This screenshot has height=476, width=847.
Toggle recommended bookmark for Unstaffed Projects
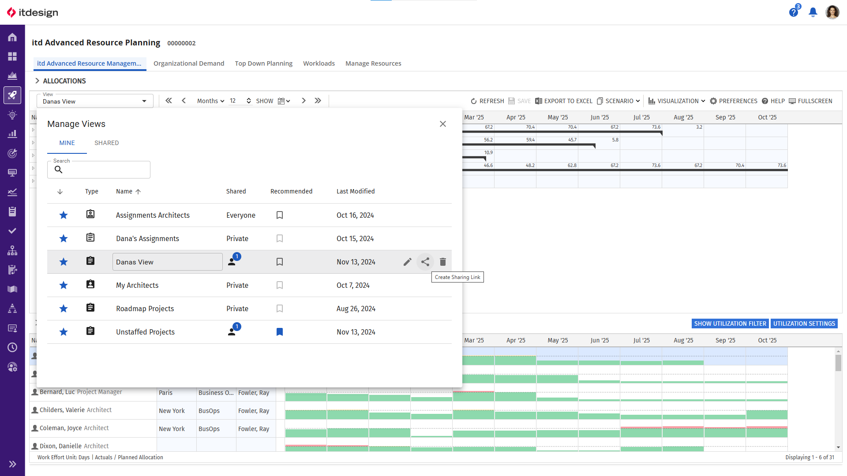[x=280, y=332]
